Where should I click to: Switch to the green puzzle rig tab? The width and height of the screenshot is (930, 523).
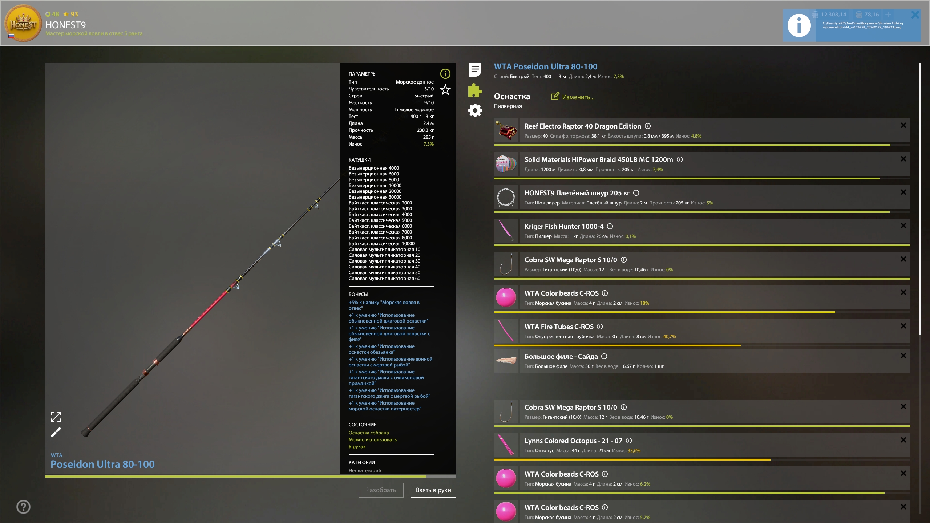pyautogui.click(x=475, y=90)
